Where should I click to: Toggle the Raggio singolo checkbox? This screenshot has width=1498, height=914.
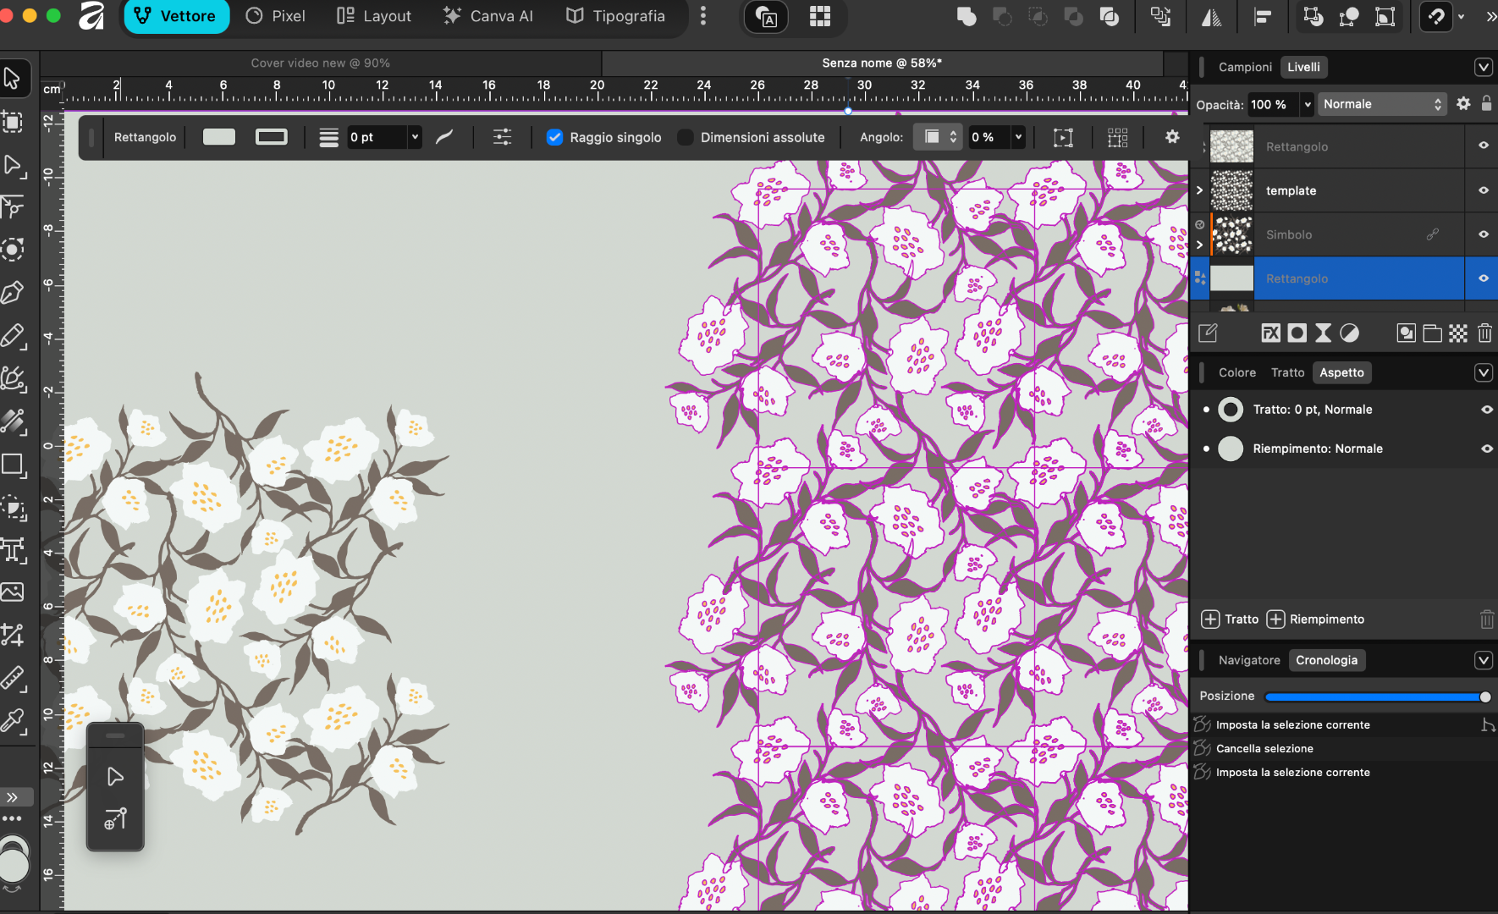coord(555,137)
